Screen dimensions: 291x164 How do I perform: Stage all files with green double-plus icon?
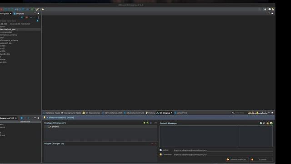click(x=147, y=123)
